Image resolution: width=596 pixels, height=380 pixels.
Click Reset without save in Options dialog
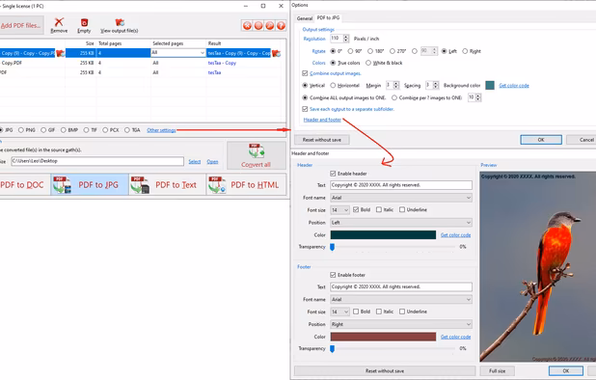coord(322,140)
